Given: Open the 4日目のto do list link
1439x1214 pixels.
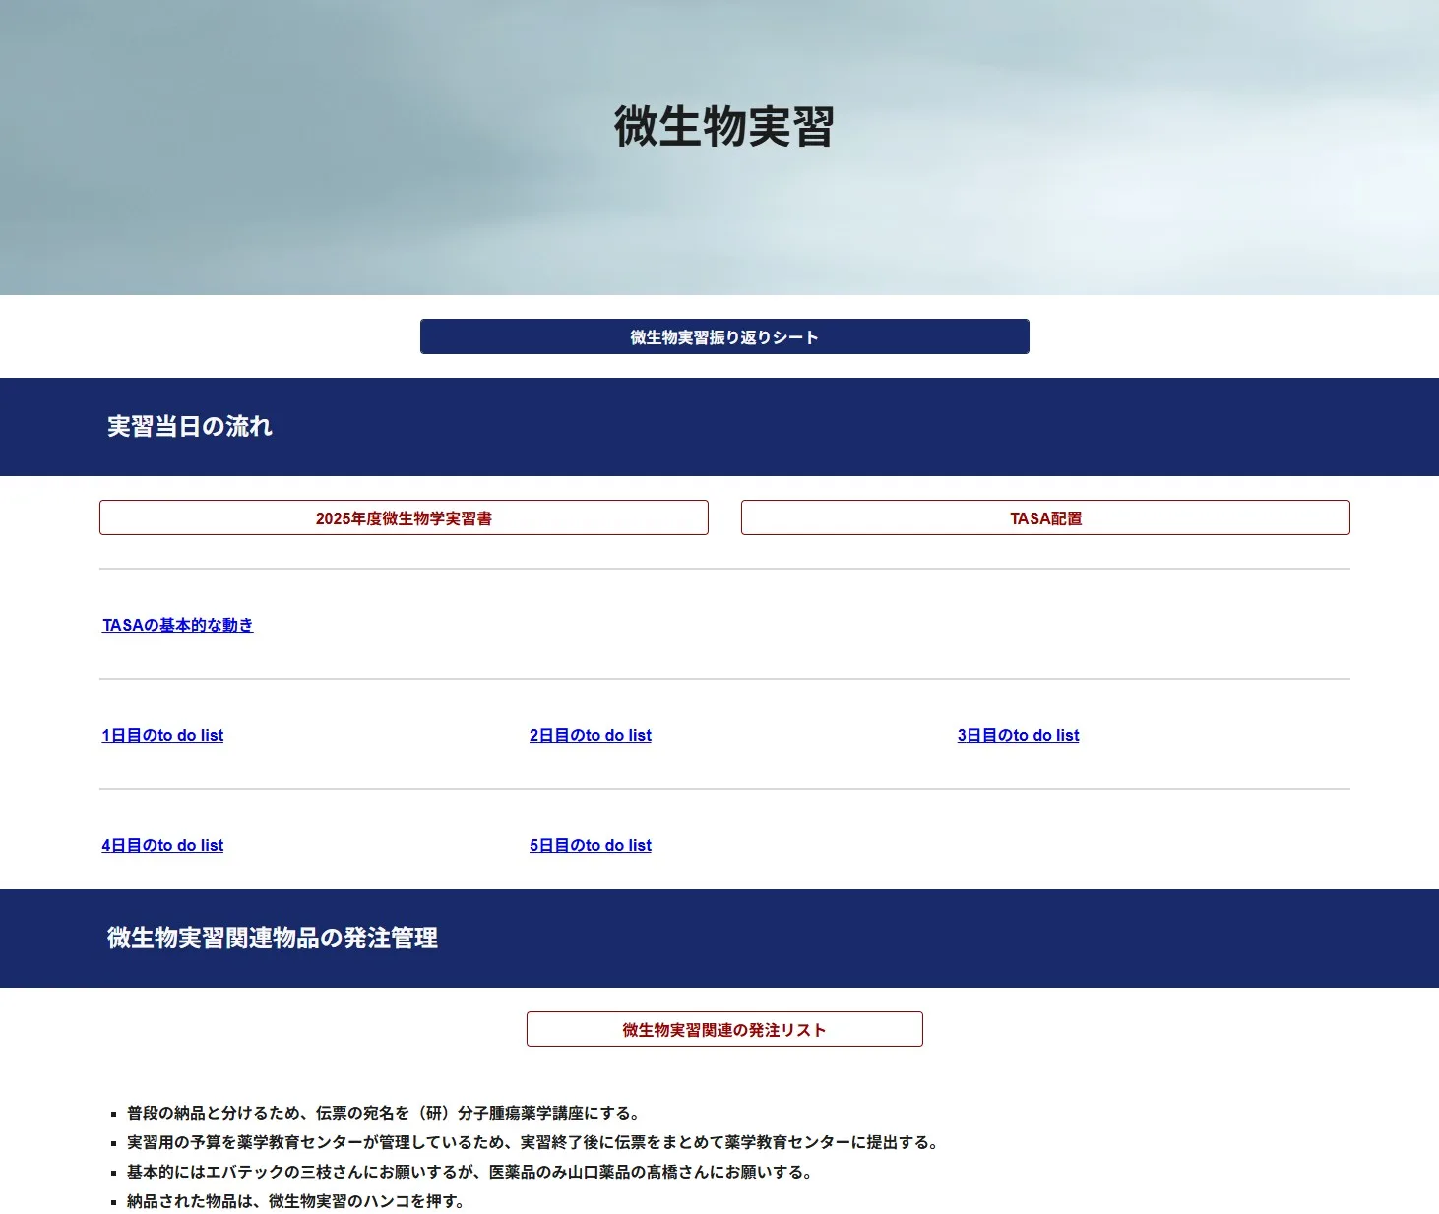Looking at the screenshot, I should point(162,845).
